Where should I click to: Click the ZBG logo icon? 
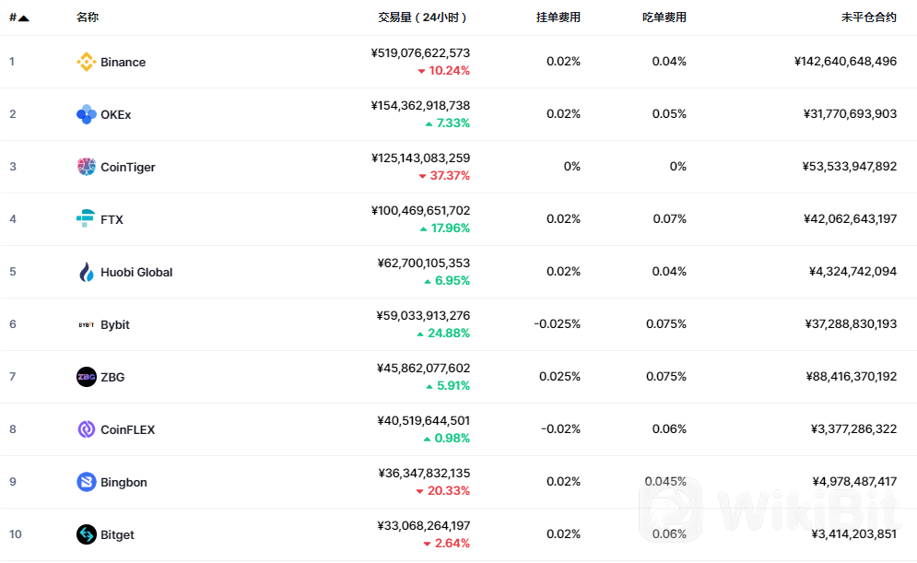[x=86, y=377]
